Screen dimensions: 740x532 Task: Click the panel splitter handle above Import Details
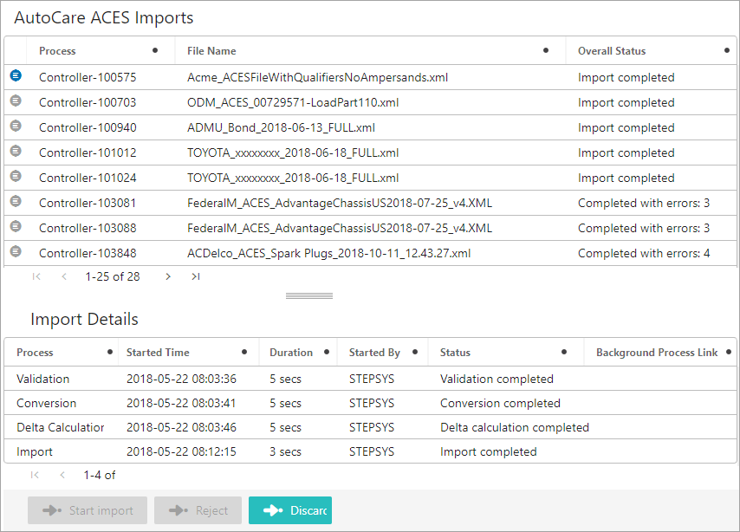pyautogui.click(x=309, y=296)
